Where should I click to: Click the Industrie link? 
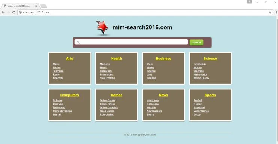tap(151, 78)
